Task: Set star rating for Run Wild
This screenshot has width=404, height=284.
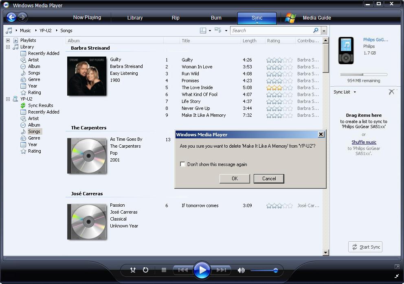Action: tap(279, 74)
